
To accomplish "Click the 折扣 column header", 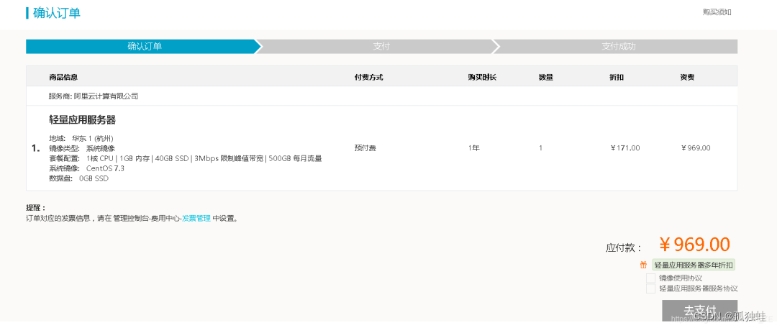I will point(617,77).
